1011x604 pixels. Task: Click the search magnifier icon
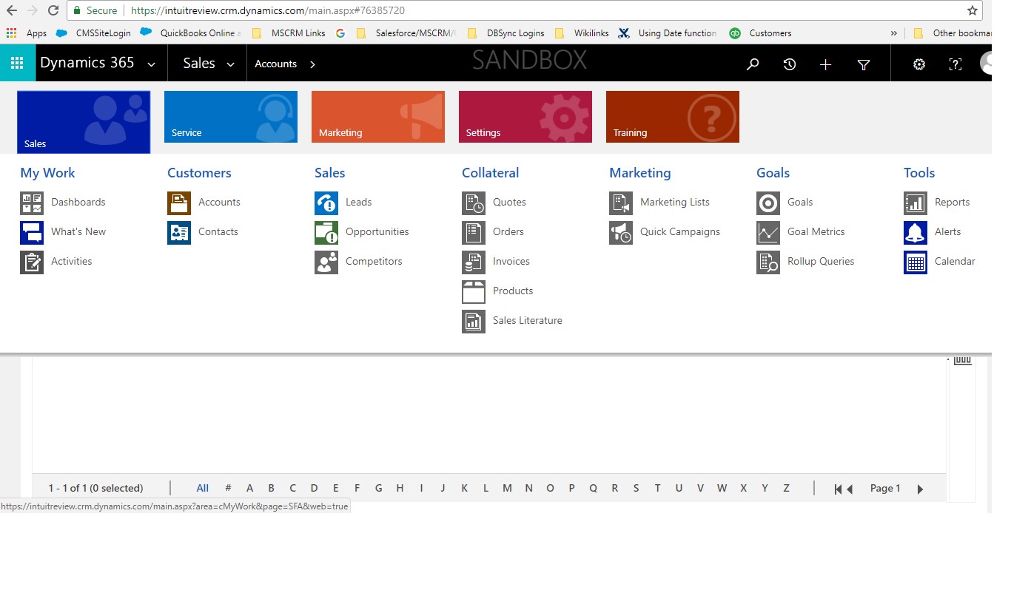(x=753, y=64)
